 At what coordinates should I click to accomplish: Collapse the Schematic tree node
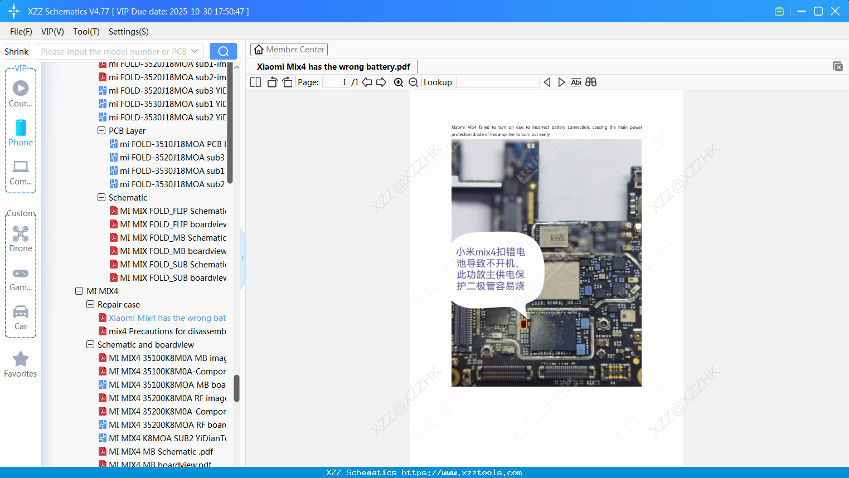[101, 197]
